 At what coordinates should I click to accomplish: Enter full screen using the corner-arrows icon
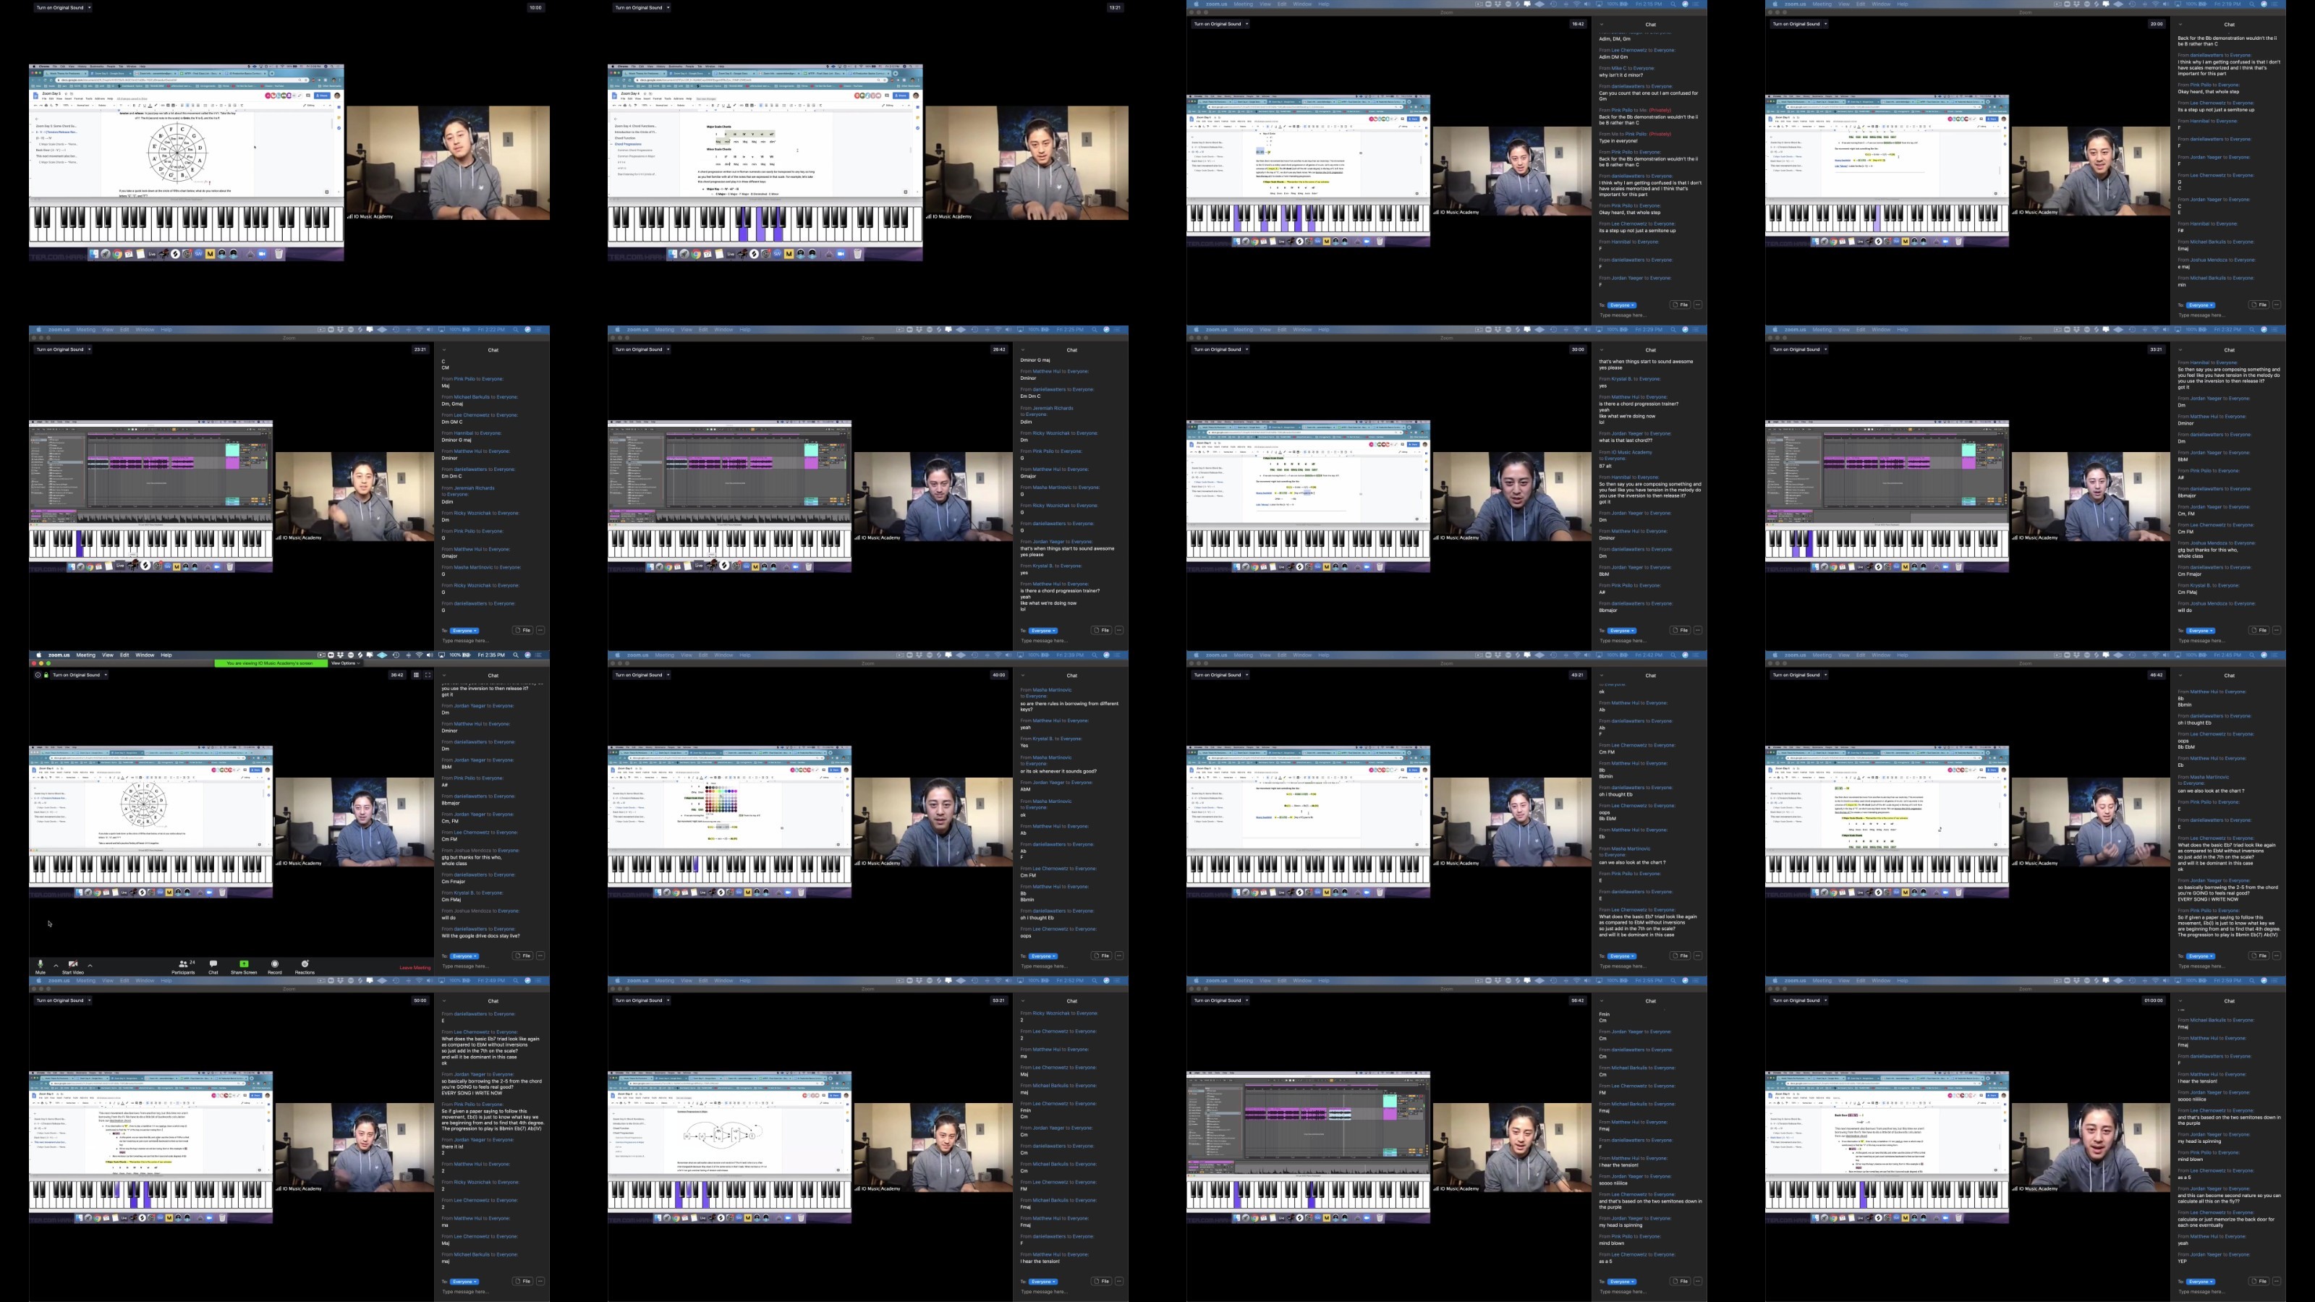click(x=428, y=675)
